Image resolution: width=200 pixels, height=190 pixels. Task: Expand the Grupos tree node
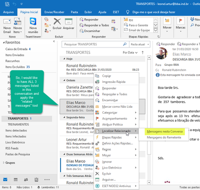[x=3, y=163]
